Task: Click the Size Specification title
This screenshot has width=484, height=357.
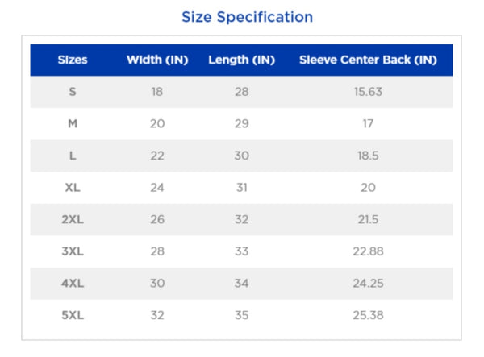Action: pos(247,17)
